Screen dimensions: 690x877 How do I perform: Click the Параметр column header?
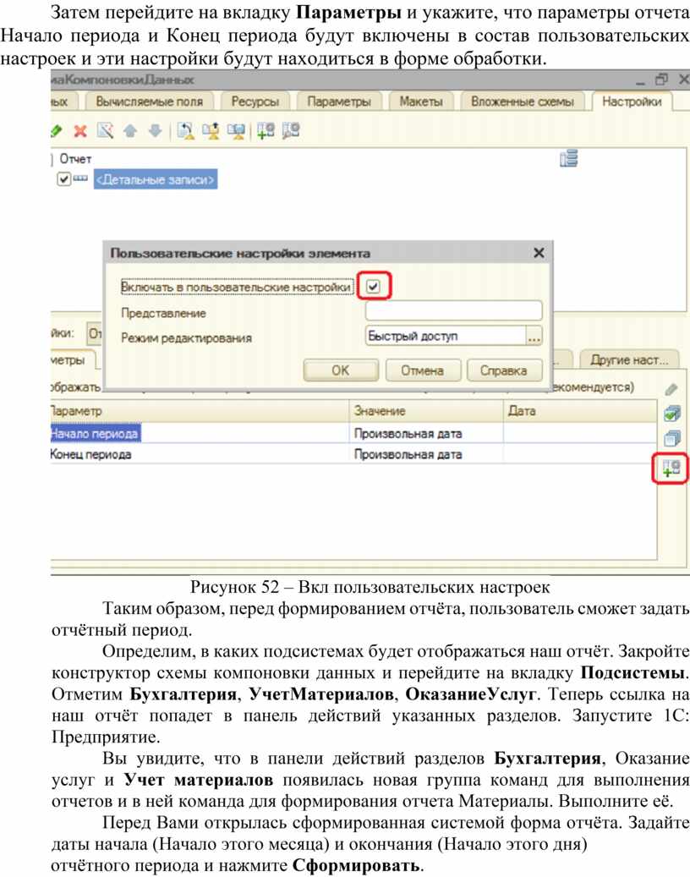click(200, 411)
